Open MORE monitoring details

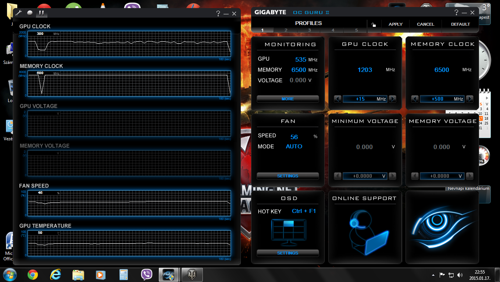pyautogui.click(x=287, y=99)
